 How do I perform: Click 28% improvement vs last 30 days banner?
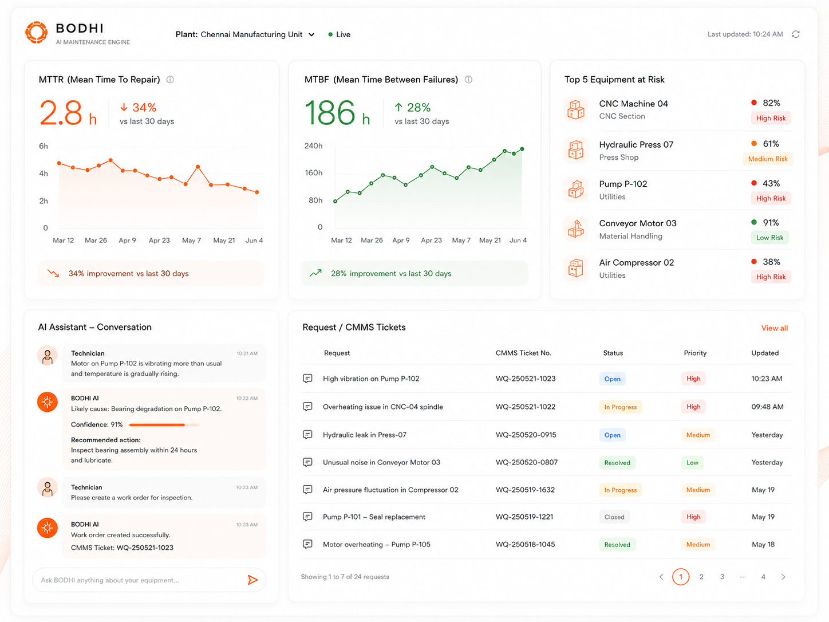coord(414,273)
